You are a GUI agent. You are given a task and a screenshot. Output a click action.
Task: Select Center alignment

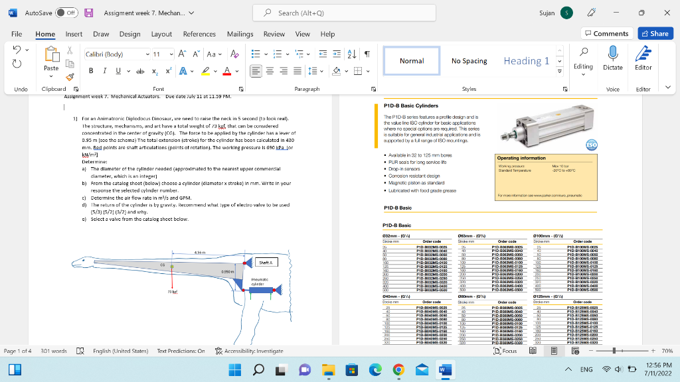pyautogui.click(x=270, y=71)
